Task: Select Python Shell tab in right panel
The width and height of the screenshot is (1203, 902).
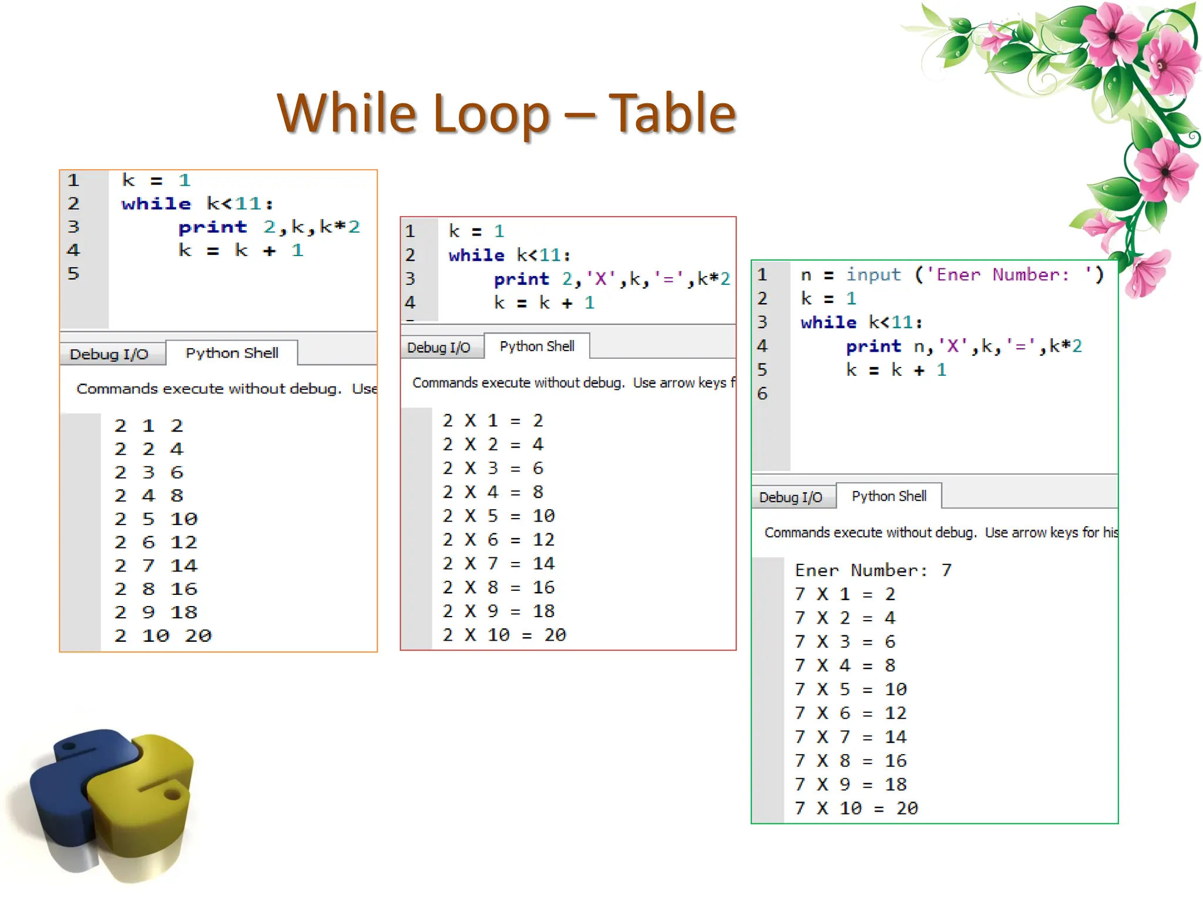Action: coord(889,496)
